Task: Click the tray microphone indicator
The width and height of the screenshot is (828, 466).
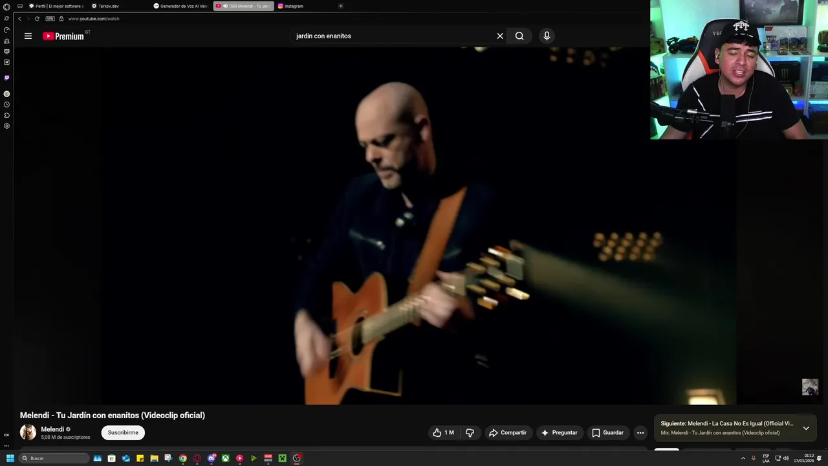Action: pos(753,458)
